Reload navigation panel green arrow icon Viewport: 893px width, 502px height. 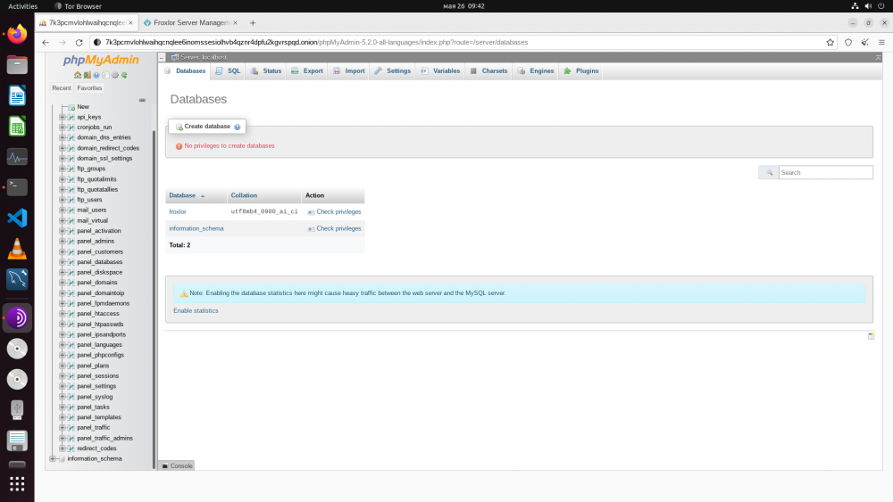point(124,75)
